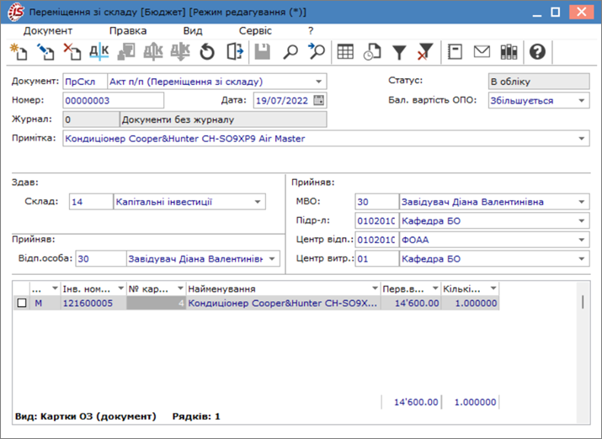The height and width of the screenshot is (439, 602).
Task: Open the Бал. вартість ОПО dropdown
Action: coord(581,101)
